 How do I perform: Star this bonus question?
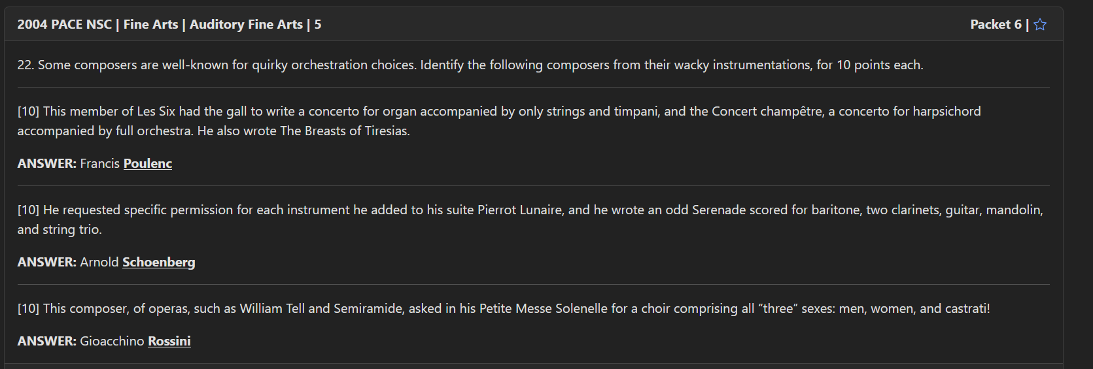click(x=1040, y=25)
